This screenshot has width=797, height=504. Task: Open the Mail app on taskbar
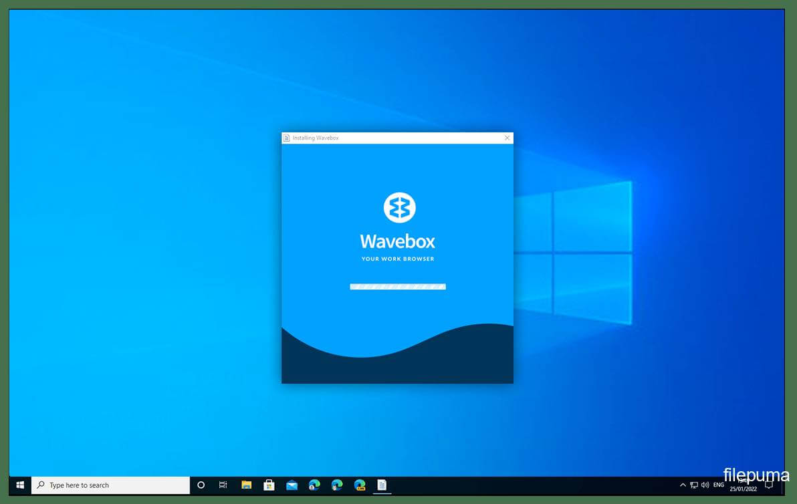tap(292, 485)
